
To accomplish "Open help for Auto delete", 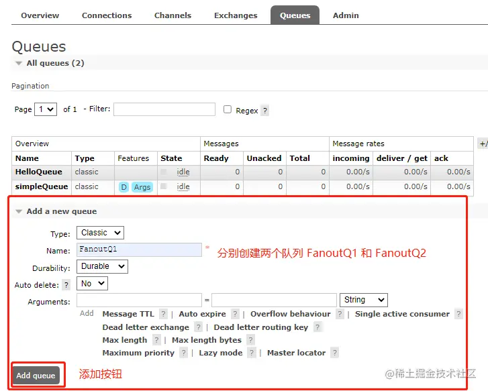I will coord(66,285).
